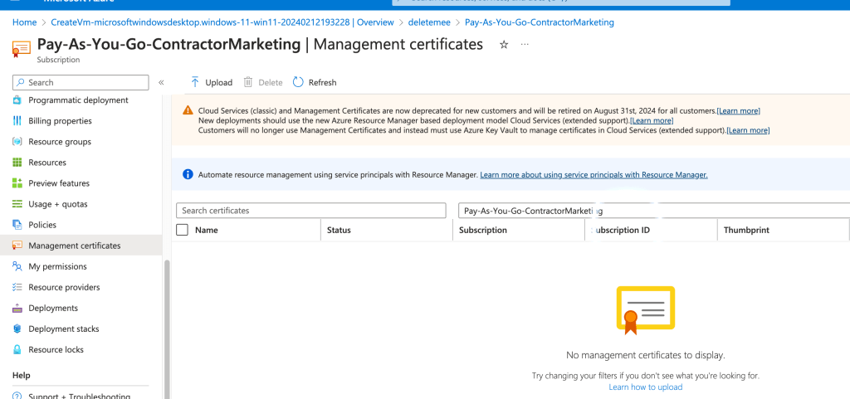850x399 pixels.
Task: Open My permissions menu item
Action: pyautogui.click(x=57, y=266)
